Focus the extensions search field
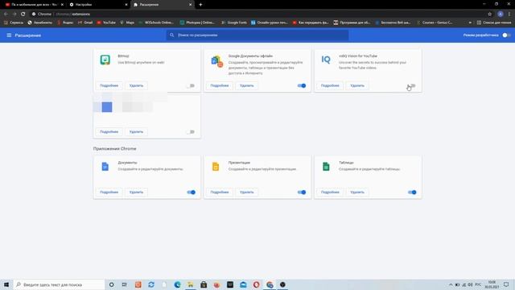515x290 pixels. 257,35
